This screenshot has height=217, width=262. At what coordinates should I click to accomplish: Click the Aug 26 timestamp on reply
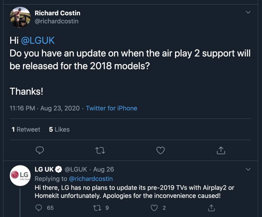click(103, 169)
